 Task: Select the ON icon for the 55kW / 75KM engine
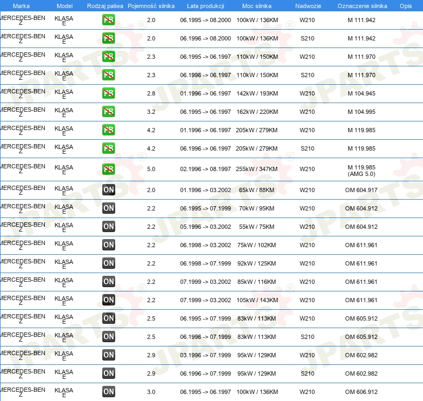click(108, 227)
